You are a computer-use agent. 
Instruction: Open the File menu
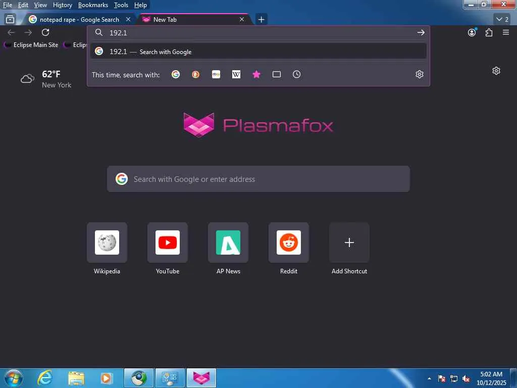point(8,5)
